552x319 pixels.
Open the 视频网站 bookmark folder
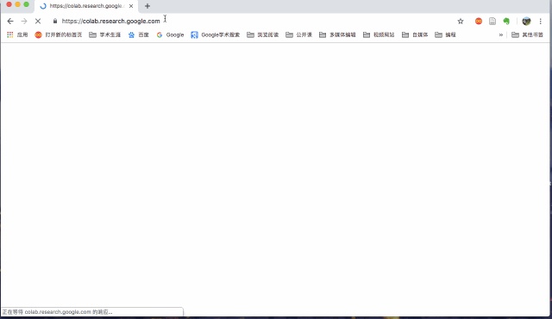click(x=379, y=34)
